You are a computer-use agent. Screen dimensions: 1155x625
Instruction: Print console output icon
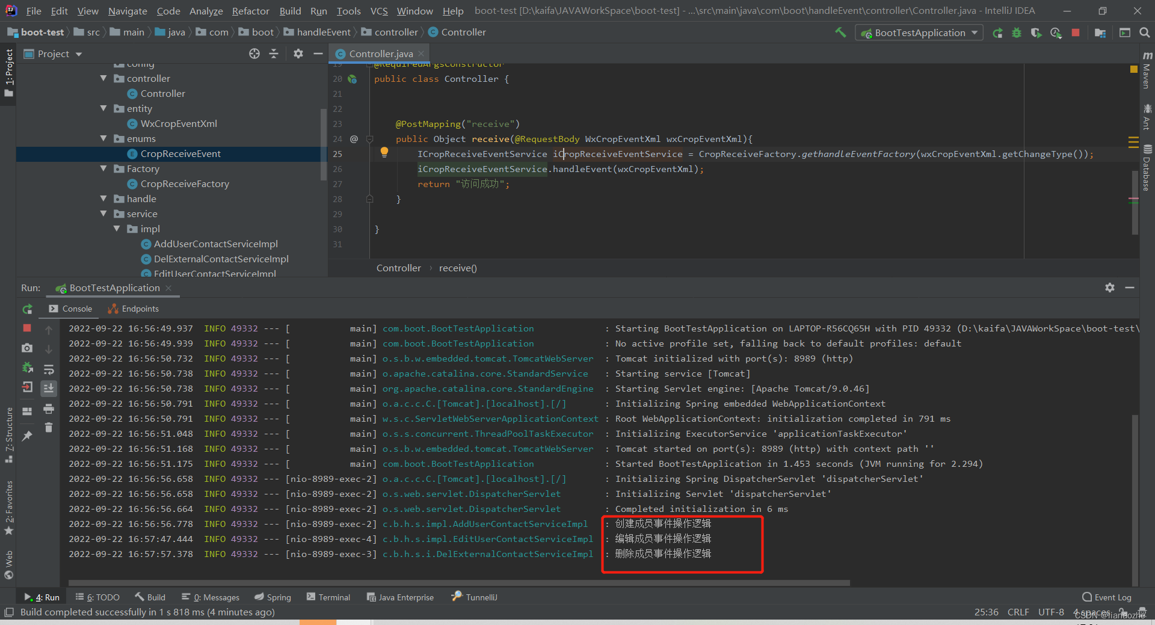[49, 409]
